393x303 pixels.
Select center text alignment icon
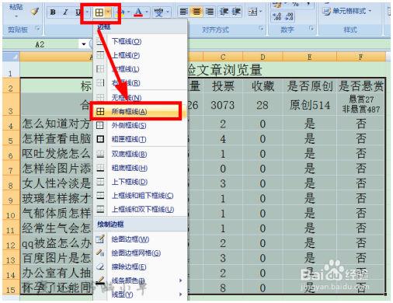point(196,12)
